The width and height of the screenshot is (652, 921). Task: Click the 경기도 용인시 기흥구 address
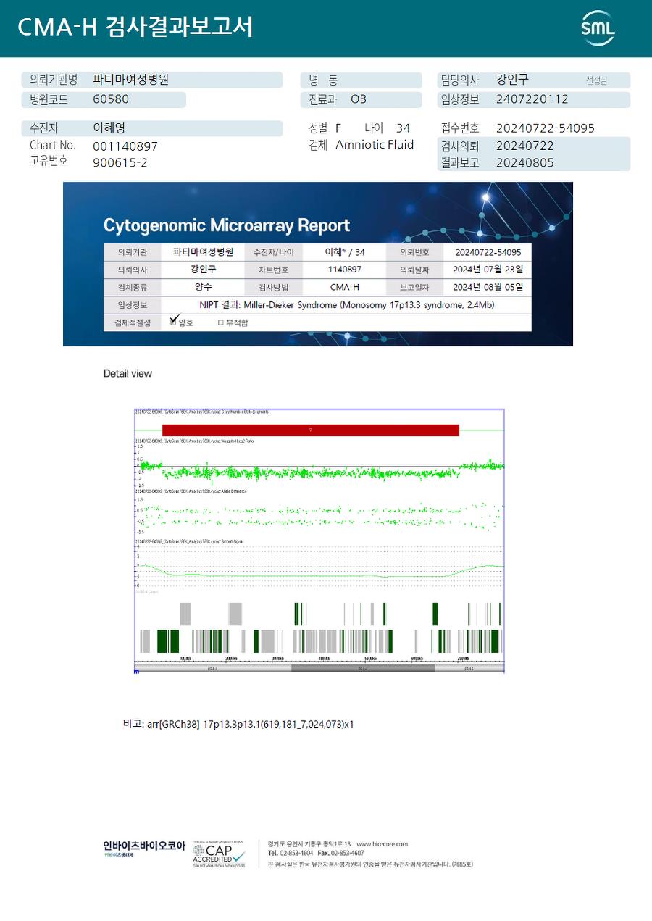click(x=309, y=844)
